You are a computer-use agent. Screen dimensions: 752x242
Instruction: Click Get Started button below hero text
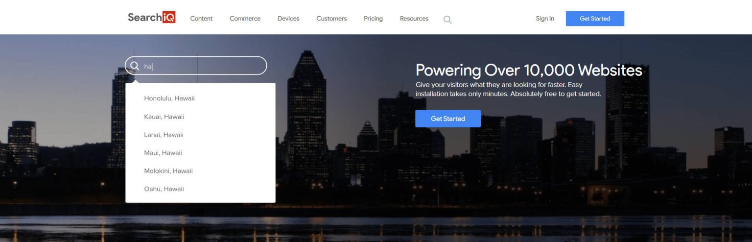point(448,119)
